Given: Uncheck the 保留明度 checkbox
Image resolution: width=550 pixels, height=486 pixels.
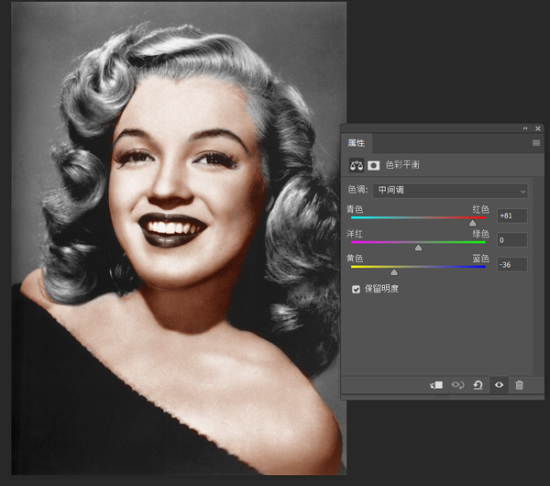Looking at the screenshot, I should [356, 289].
